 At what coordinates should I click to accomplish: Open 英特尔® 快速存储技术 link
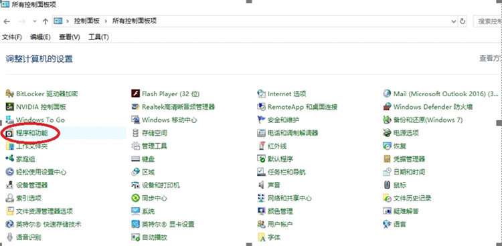(48, 225)
